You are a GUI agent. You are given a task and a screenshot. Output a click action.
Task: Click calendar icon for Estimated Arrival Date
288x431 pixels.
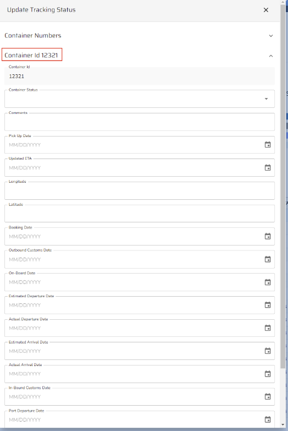268,351
